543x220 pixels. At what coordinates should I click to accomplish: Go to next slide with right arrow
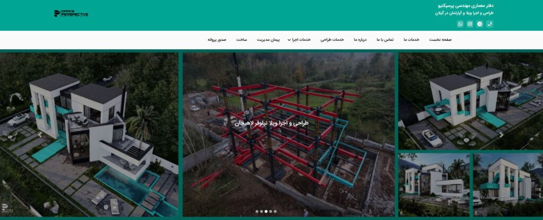tap(501, 135)
